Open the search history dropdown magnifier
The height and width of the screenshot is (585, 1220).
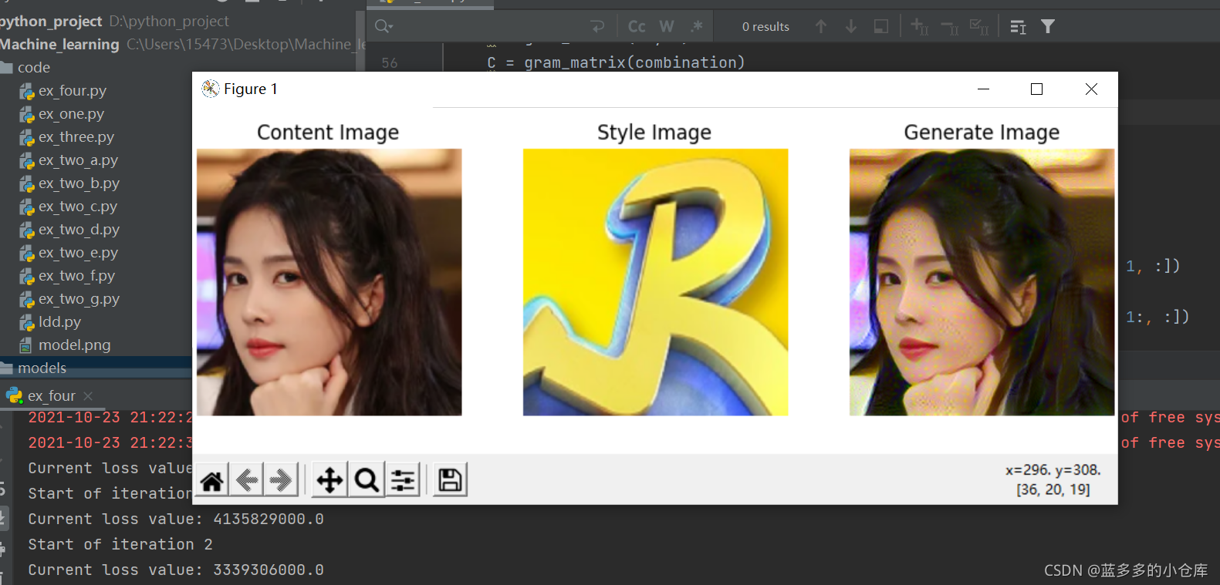click(x=384, y=27)
